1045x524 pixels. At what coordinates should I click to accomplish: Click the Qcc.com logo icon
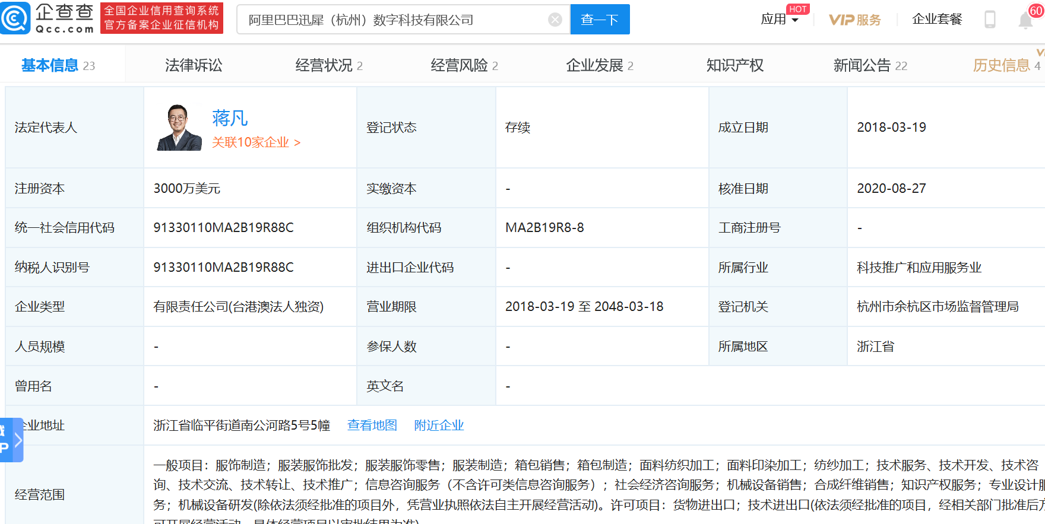tap(15, 18)
